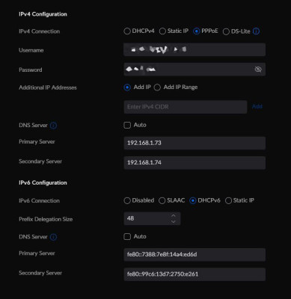Edit IPv4 Primary Server 192.168.1.73
Image resolution: width=291 pixels, height=299 pixels.
click(x=194, y=143)
